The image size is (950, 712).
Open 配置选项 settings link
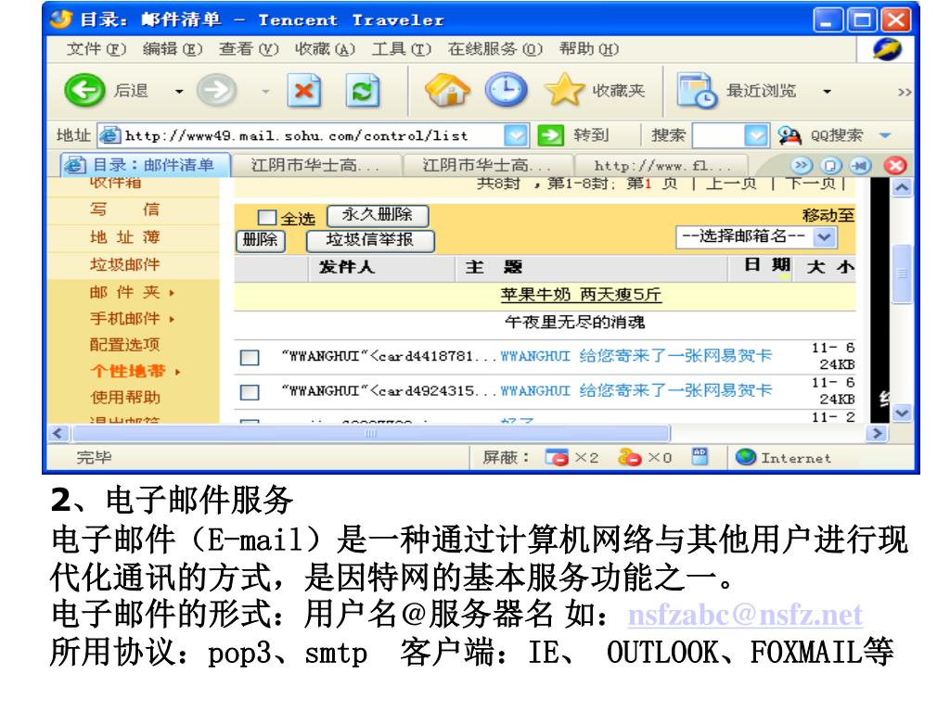coord(125,345)
